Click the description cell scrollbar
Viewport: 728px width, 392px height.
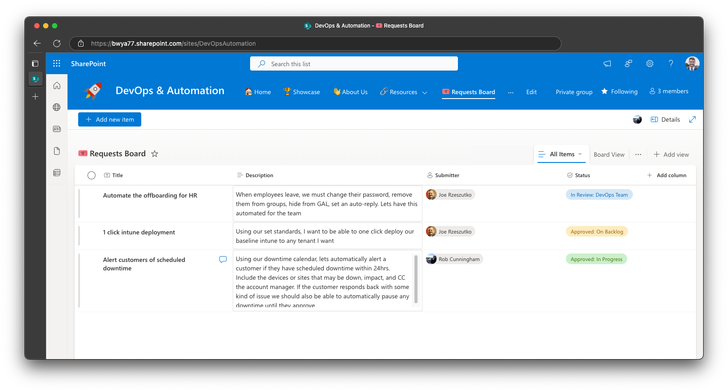coord(416,279)
